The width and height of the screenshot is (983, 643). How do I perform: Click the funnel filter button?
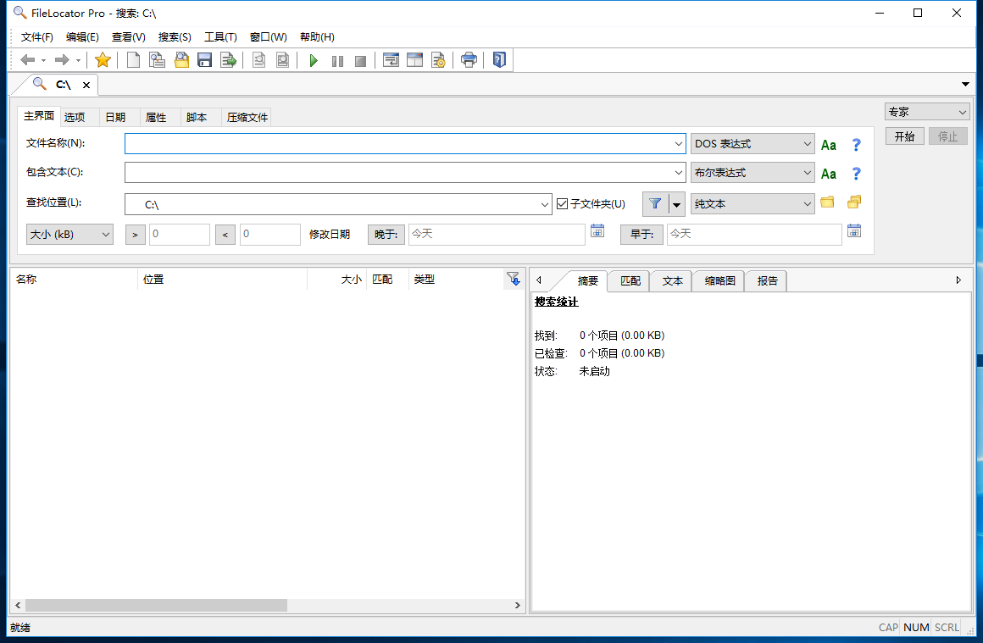click(655, 203)
